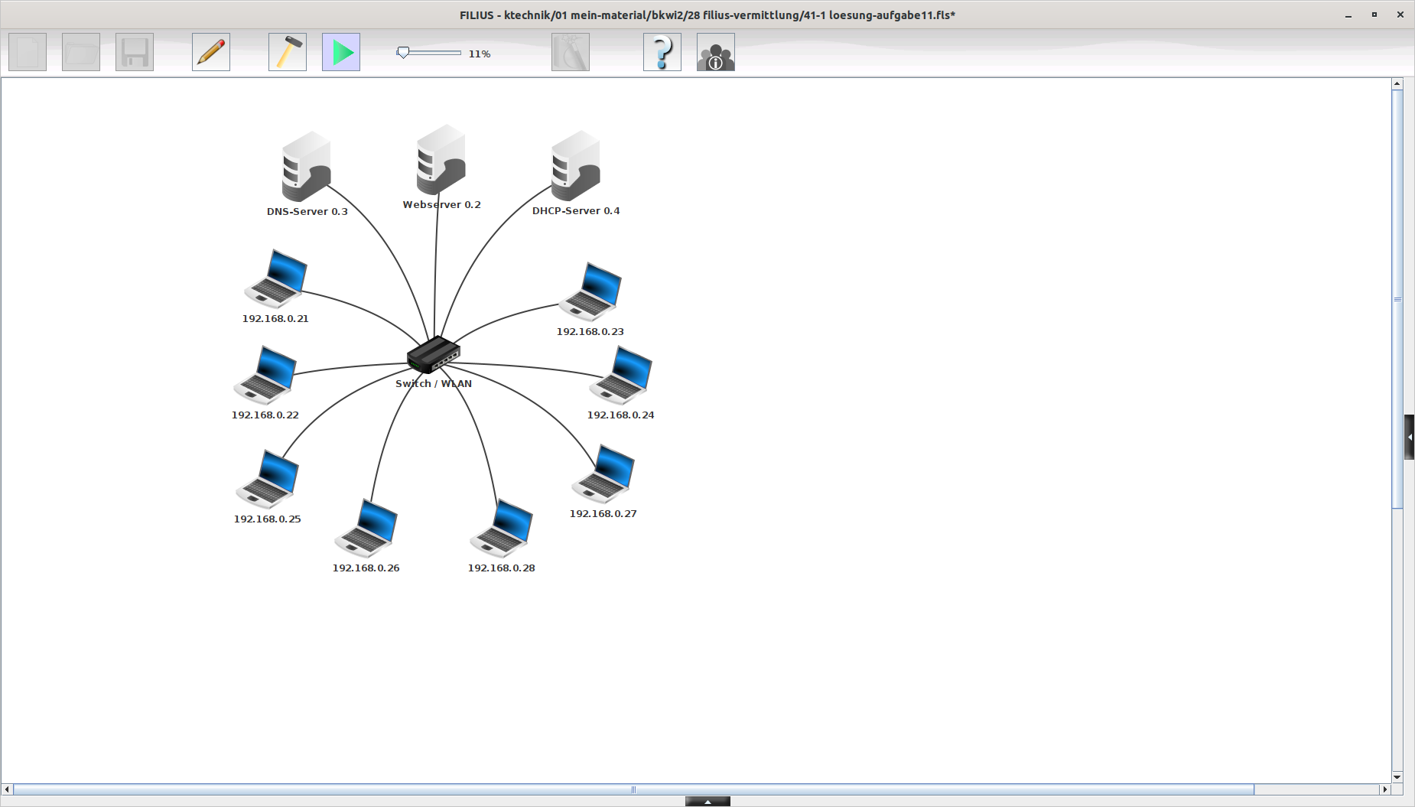Click the pencil documentation mode icon

(x=211, y=53)
